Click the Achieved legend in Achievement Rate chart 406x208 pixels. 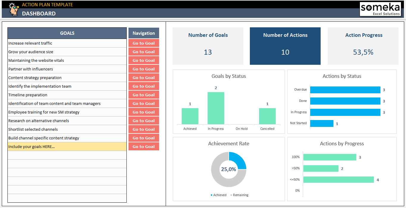[219, 195]
